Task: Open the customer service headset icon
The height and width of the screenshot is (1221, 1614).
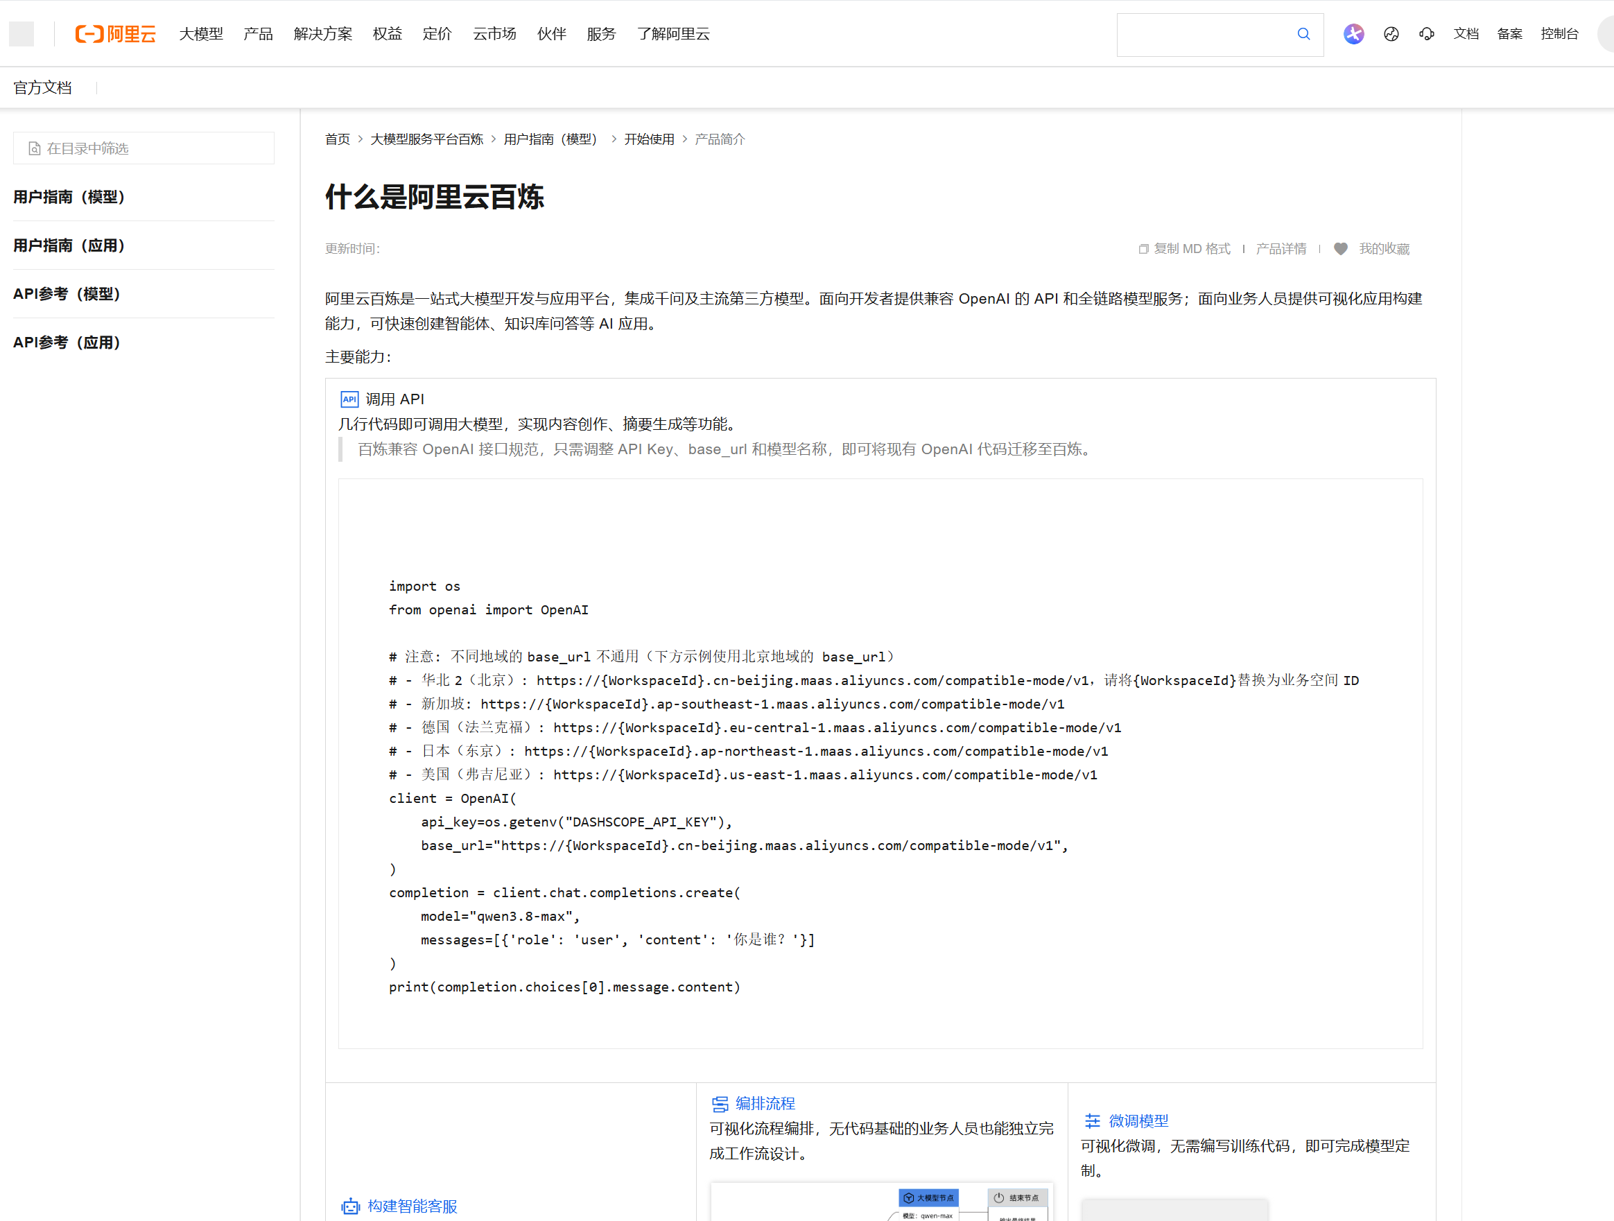Action: (1427, 33)
